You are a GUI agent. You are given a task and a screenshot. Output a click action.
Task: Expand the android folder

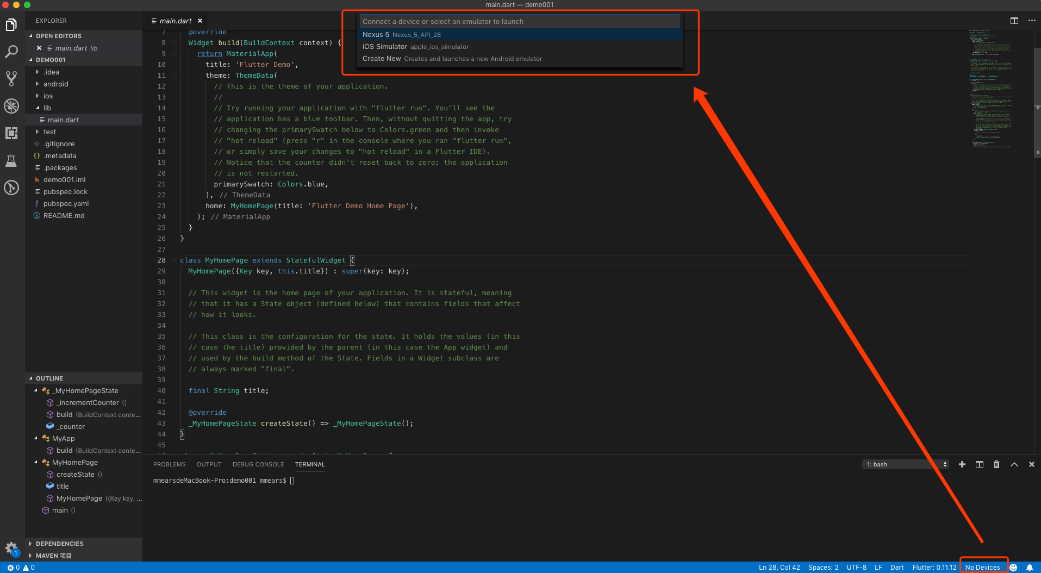pos(38,84)
